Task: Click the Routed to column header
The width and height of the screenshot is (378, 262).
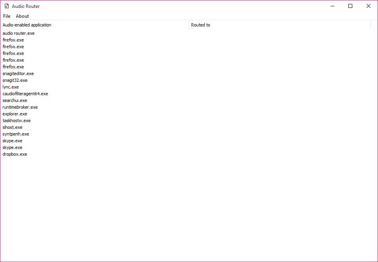Action: point(200,25)
